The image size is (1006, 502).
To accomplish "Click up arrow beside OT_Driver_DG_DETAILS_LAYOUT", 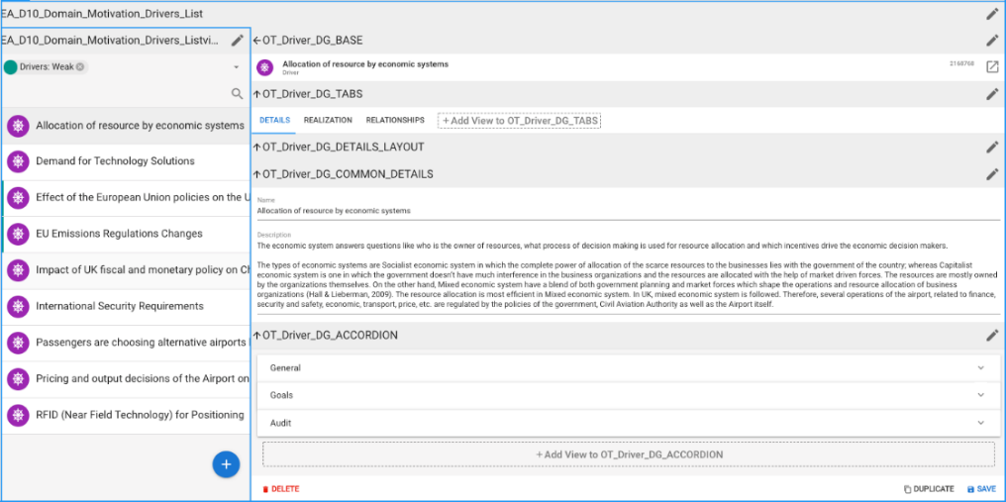I will point(257,147).
